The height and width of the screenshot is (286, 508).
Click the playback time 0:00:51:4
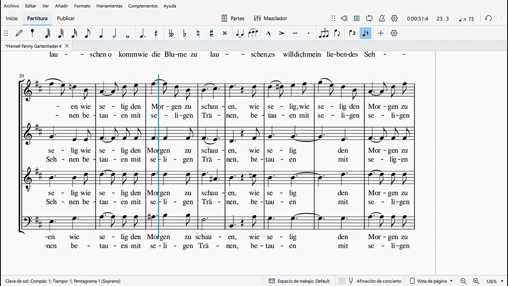click(418, 19)
